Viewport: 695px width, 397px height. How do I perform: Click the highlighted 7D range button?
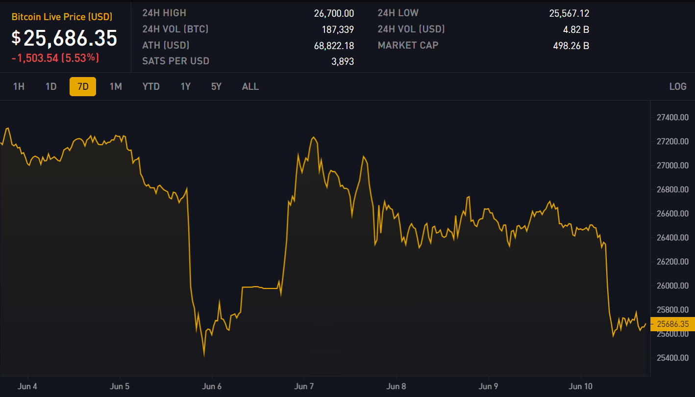point(83,87)
